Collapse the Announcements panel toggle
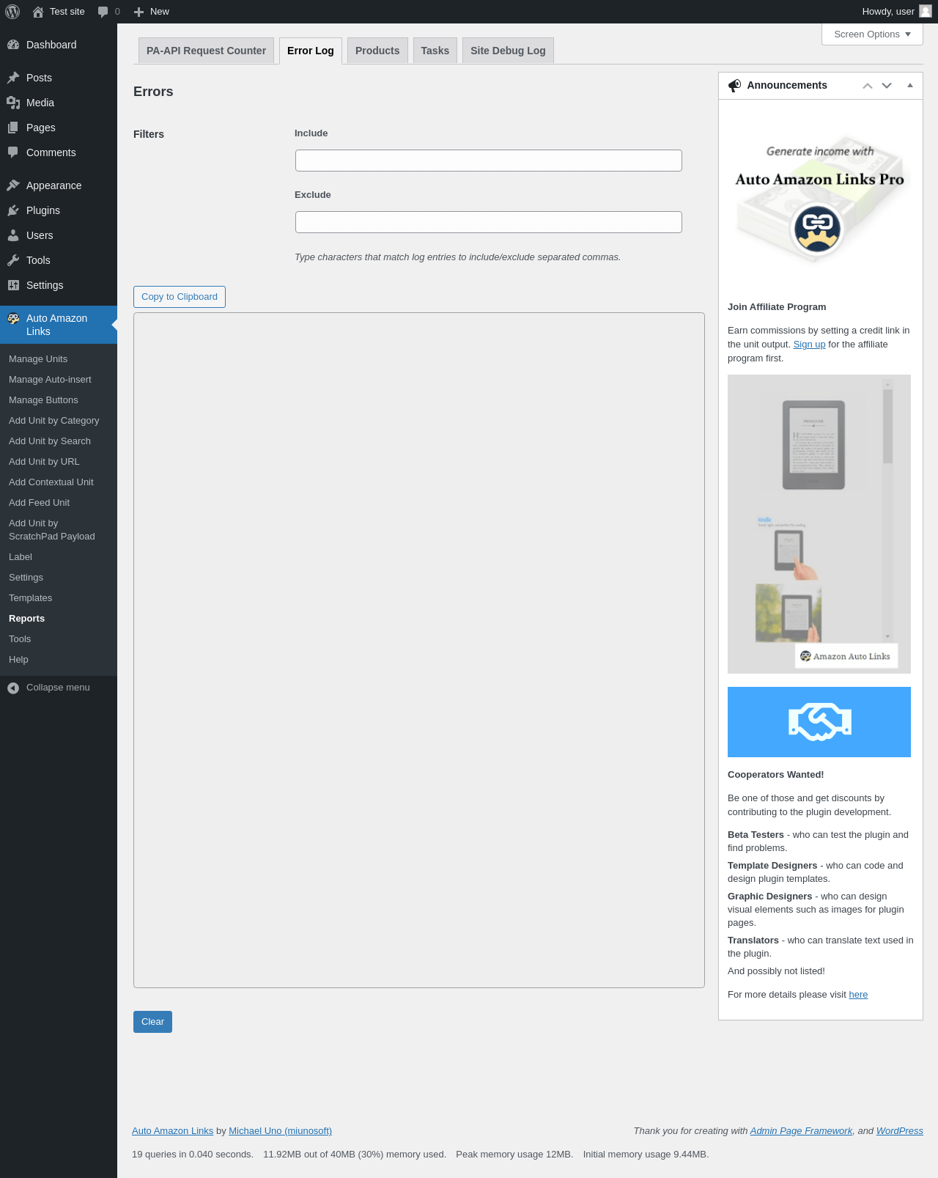The height and width of the screenshot is (1178, 938). (910, 86)
